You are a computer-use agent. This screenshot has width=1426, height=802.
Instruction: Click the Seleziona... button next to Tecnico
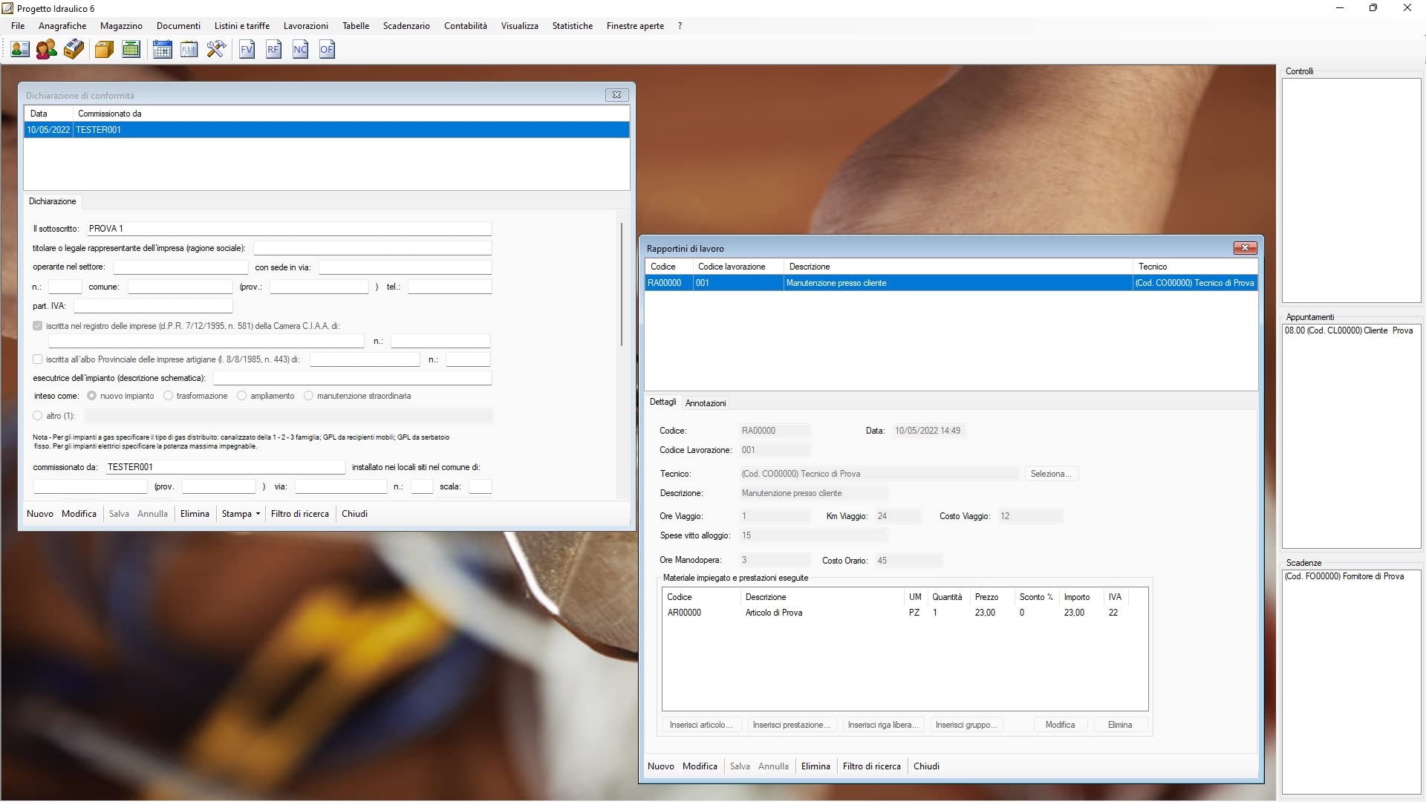coord(1051,474)
